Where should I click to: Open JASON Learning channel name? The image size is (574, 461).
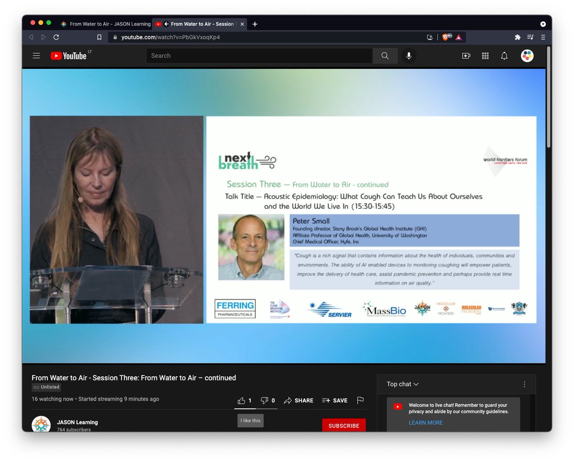click(77, 422)
